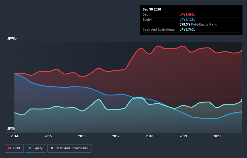Click the JP¥5b y-axis label
247x158 pixels.
(12, 39)
